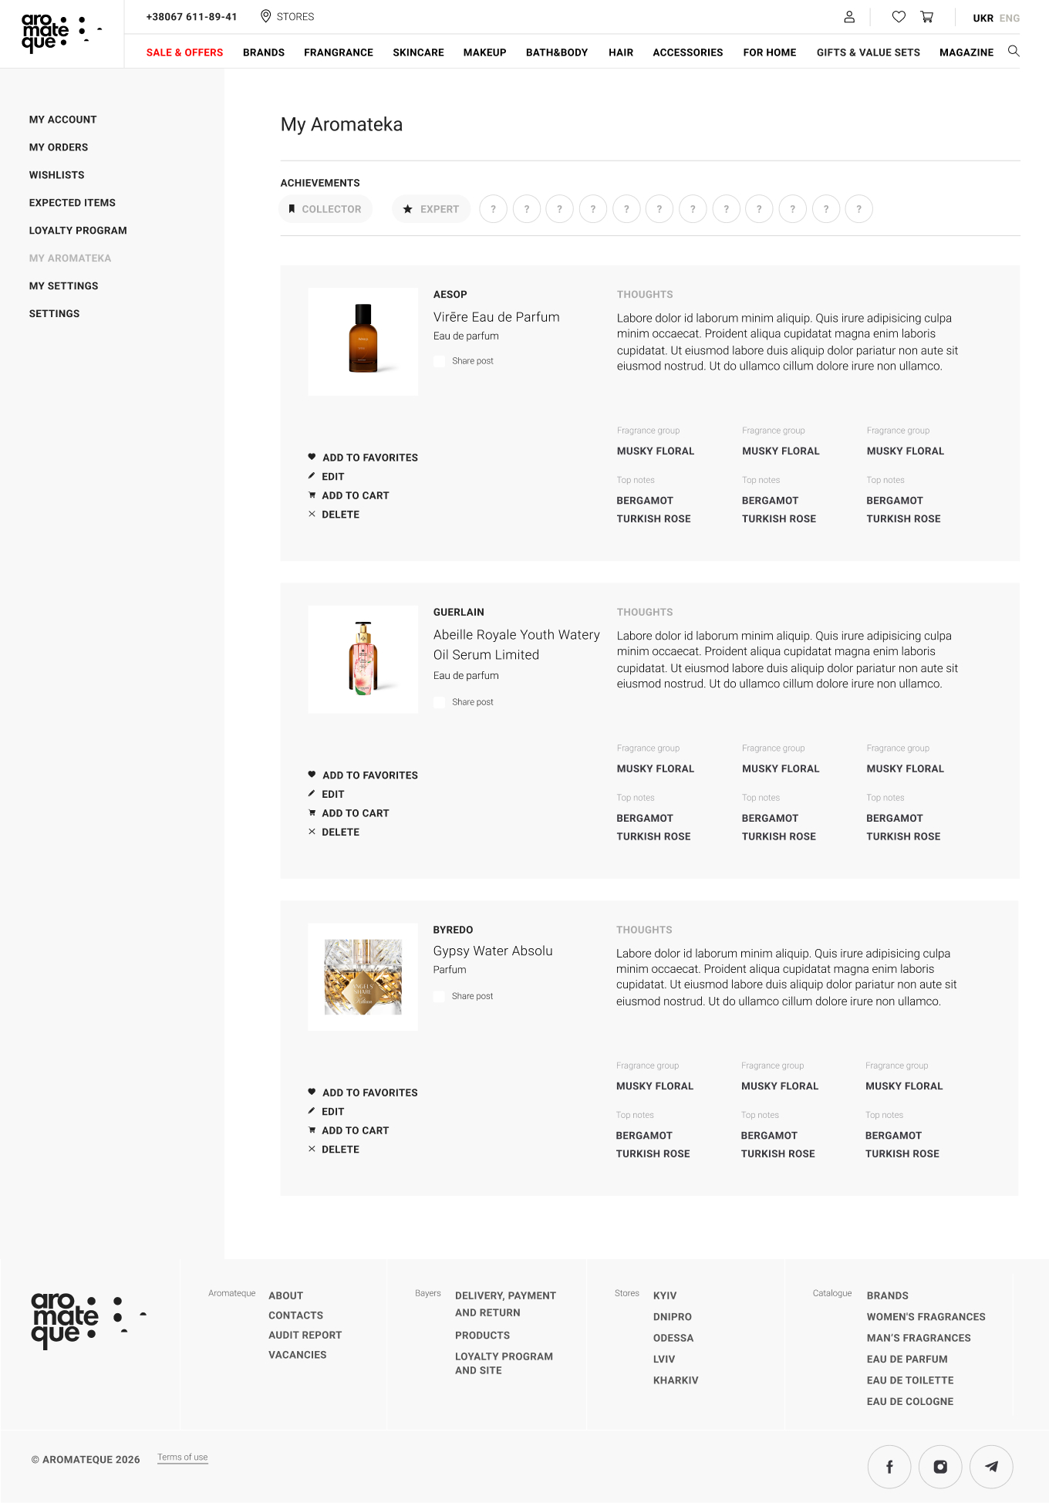Click pencil edit icon for Gypsy Water Absolu
The image size is (1049, 1503).
click(312, 1111)
